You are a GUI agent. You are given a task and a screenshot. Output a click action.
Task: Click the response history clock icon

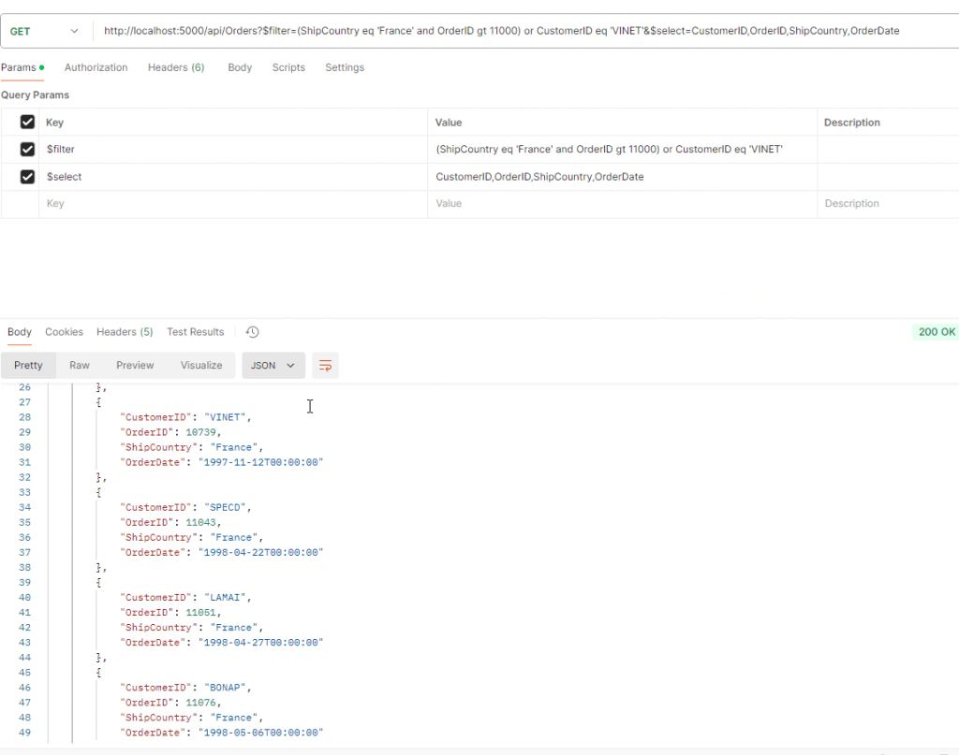(252, 332)
